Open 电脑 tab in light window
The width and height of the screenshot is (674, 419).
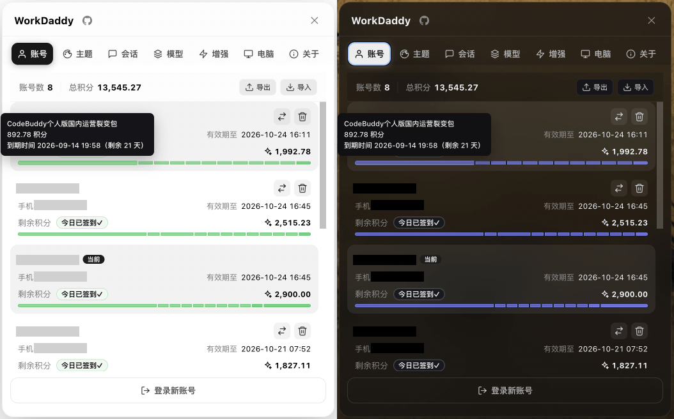point(259,54)
